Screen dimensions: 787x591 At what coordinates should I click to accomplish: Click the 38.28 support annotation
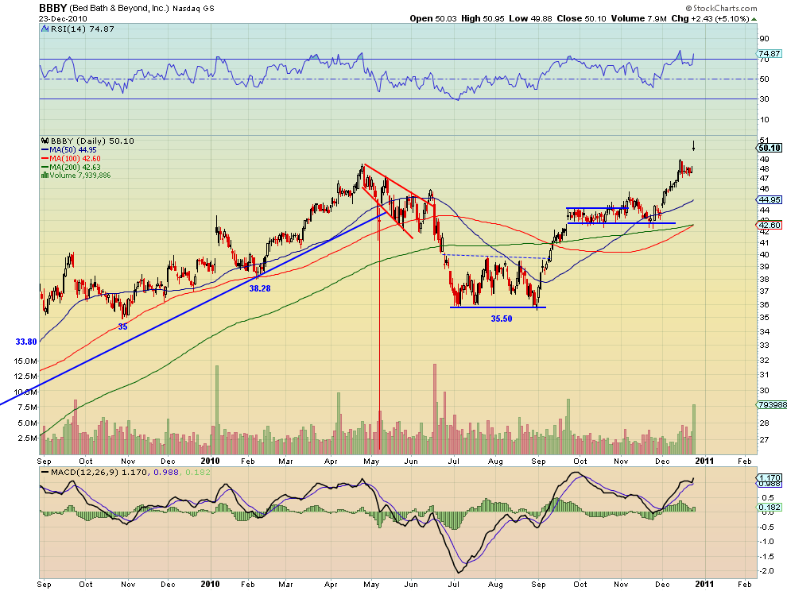coord(260,288)
